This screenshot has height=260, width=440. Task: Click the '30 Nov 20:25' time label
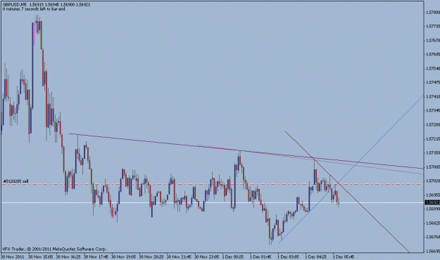click(151, 256)
